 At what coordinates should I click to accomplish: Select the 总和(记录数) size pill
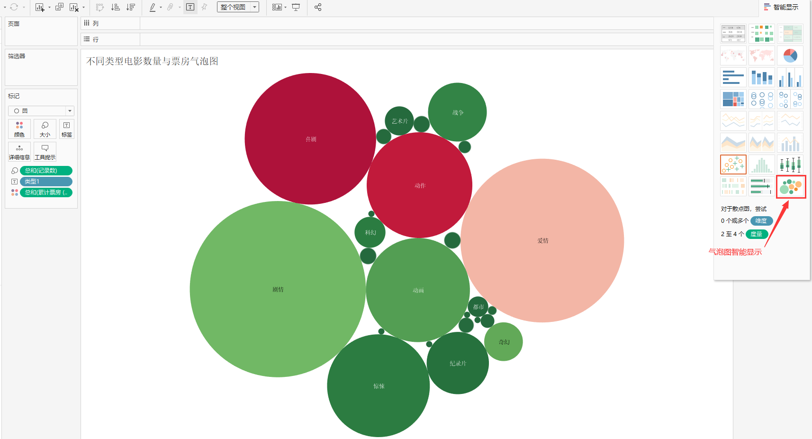[x=46, y=171]
